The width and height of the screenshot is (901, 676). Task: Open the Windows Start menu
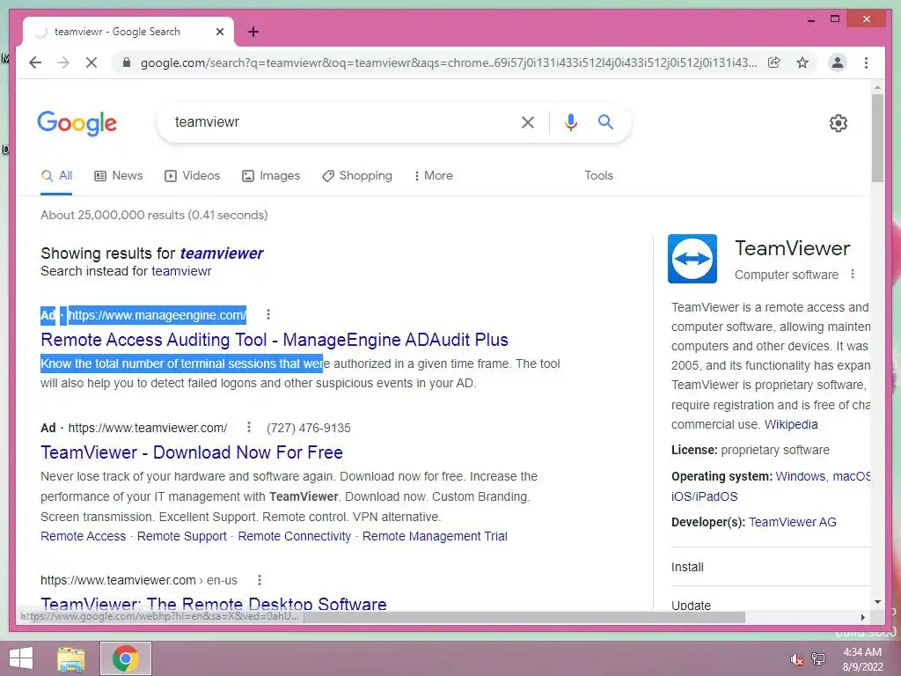(x=21, y=658)
